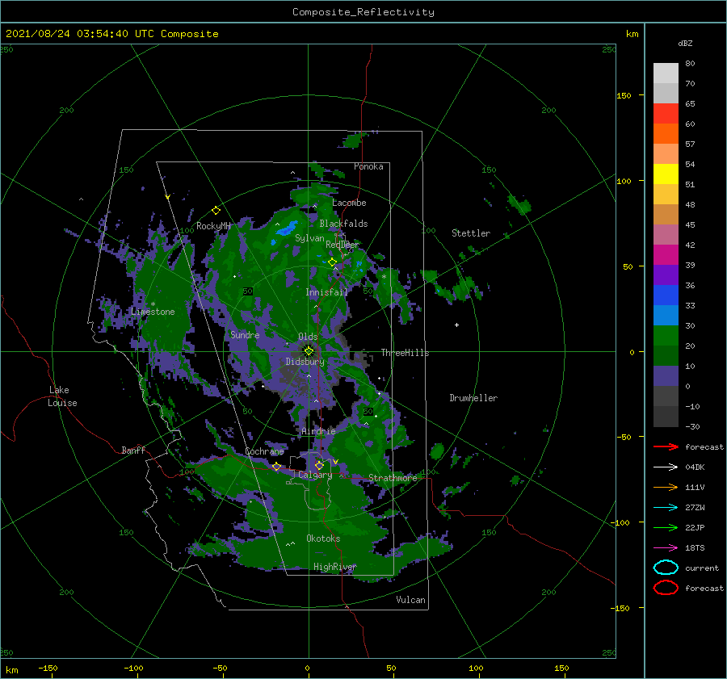Click the Limestone label
The height and width of the screenshot is (679, 727).
coord(153,312)
